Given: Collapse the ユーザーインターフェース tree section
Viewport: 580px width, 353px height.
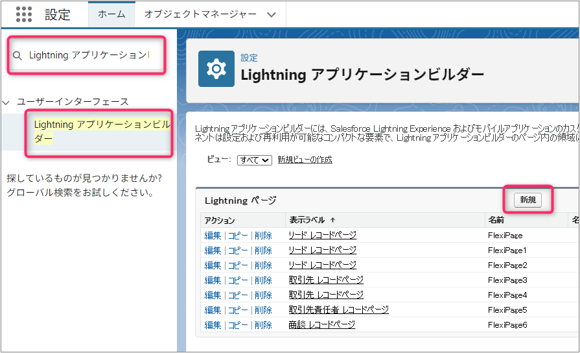Looking at the screenshot, I should [x=6, y=102].
